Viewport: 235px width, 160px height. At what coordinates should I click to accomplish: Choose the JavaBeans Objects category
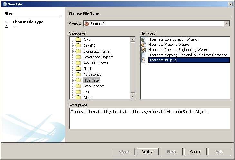click(x=98, y=57)
